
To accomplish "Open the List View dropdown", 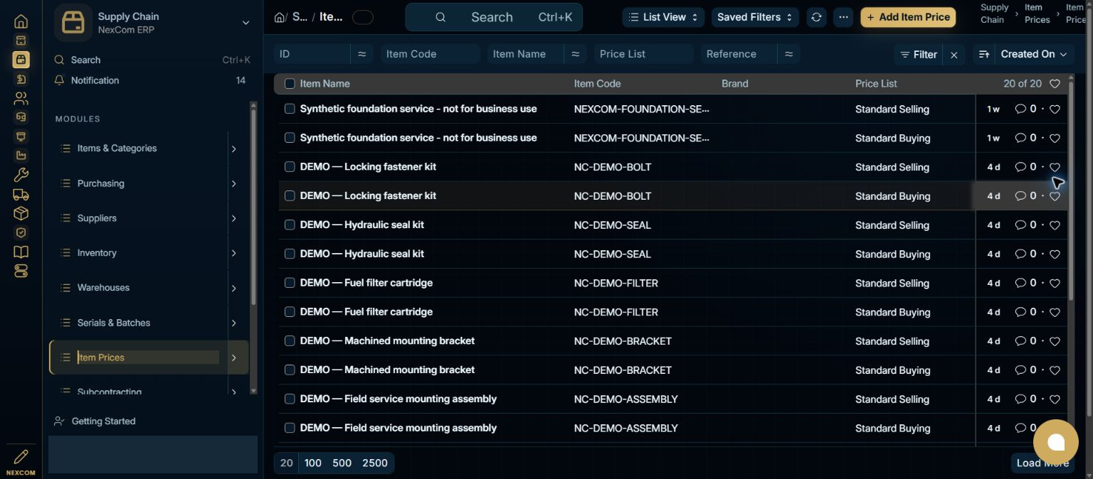I will pyautogui.click(x=663, y=17).
